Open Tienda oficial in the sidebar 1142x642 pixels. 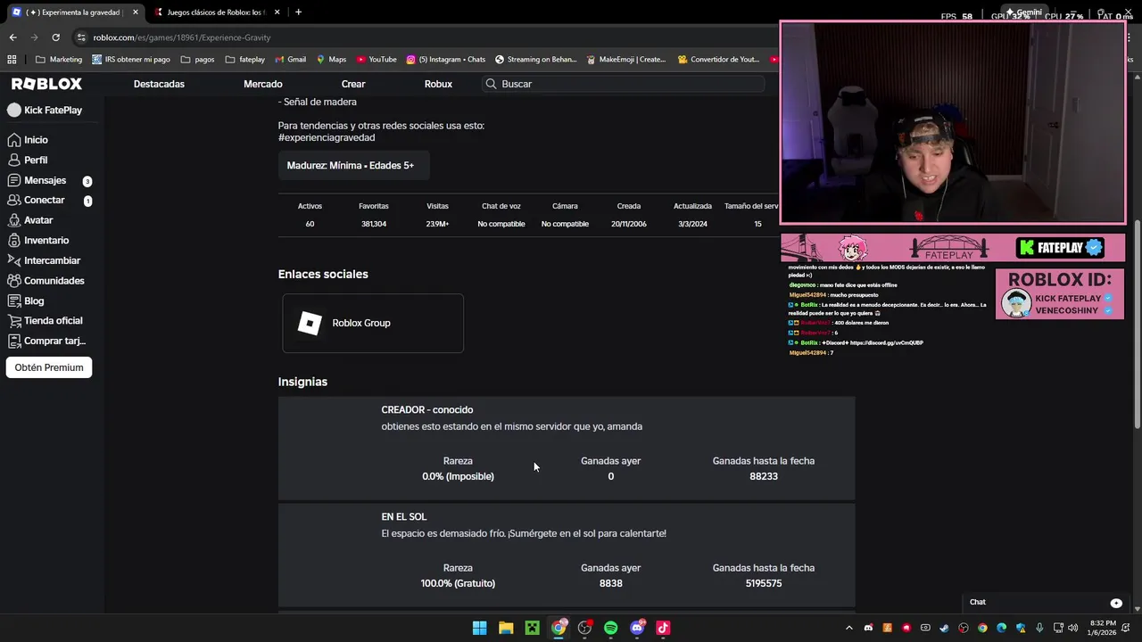tap(53, 321)
